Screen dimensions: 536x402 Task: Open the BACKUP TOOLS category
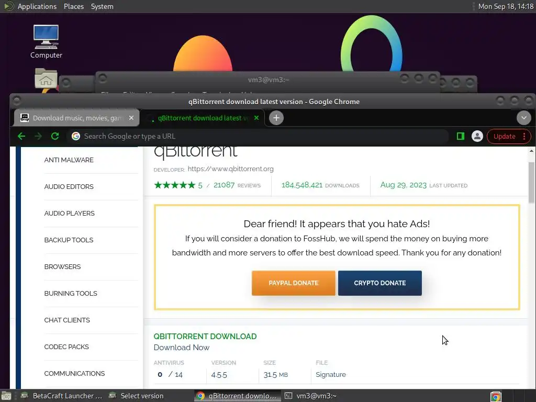pos(69,240)
